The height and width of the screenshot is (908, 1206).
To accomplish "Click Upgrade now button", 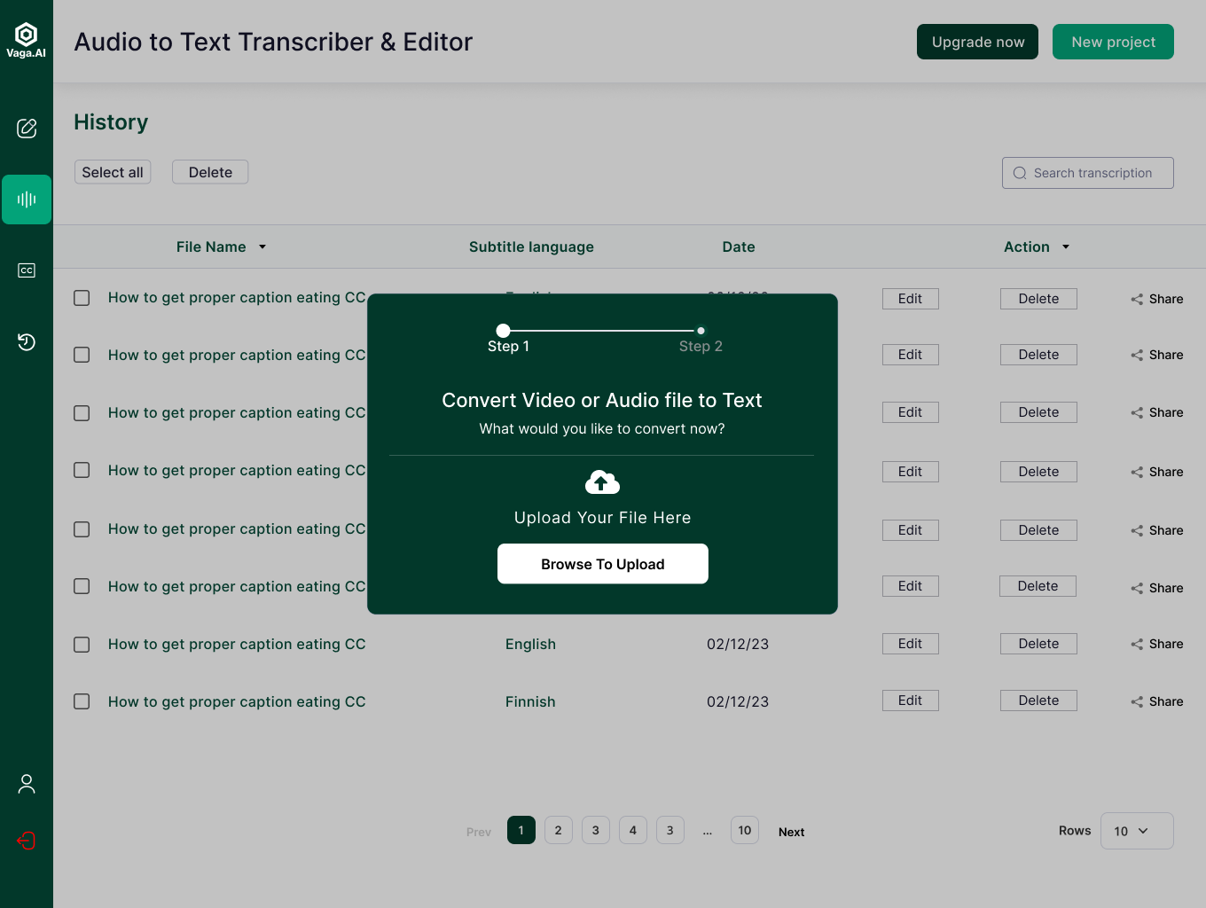I will tap(977, 42).
